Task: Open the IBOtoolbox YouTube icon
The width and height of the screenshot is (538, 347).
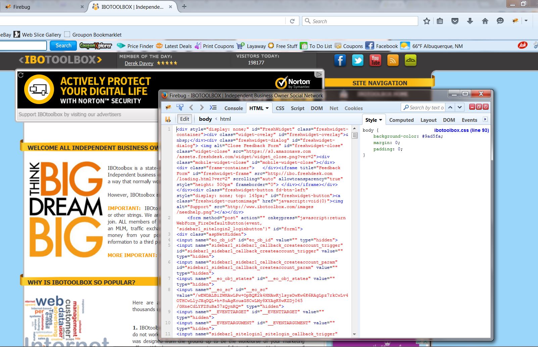Action: point(376,60)
